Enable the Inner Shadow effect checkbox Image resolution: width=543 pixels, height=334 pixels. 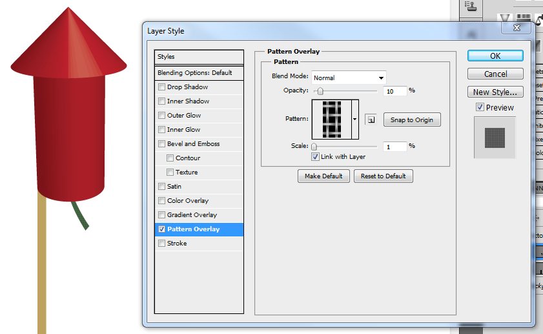coord(161,101)
